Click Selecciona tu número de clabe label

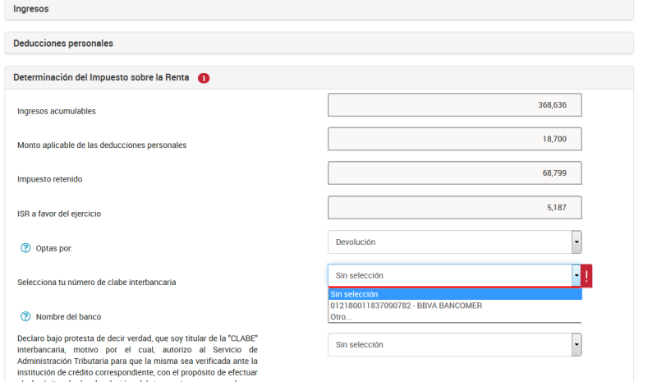pyautogui.click(x=96, y=283)
